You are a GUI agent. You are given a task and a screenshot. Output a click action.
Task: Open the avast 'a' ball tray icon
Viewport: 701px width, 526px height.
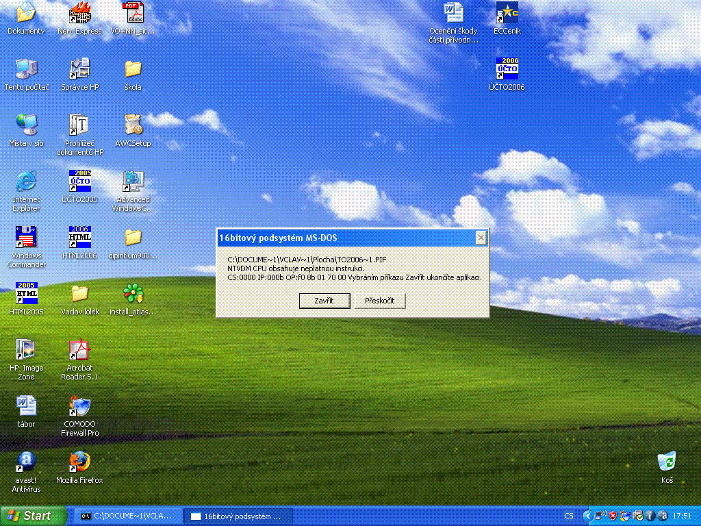pos(663,516)
